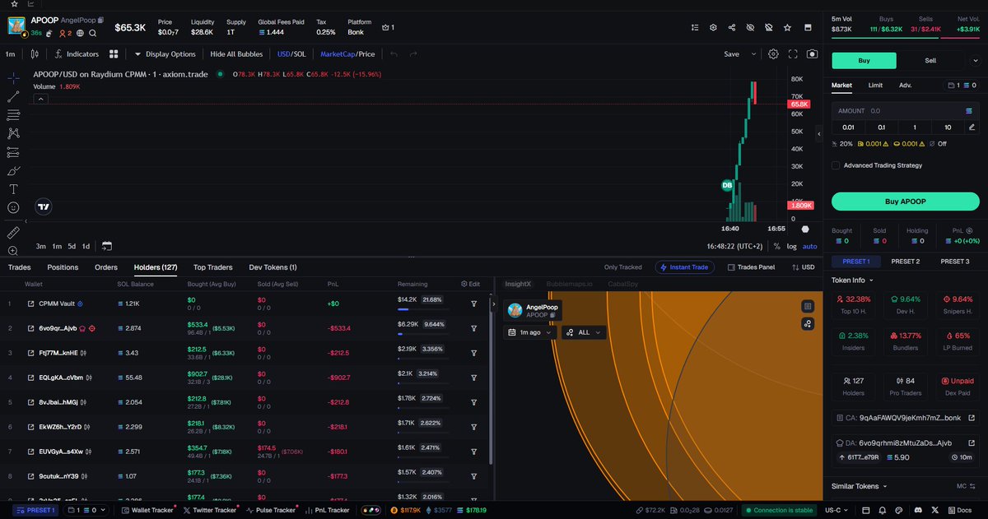The image size is (988, 519).
Task: Switch to the Trades tab
Action: (x=20, y=267)
